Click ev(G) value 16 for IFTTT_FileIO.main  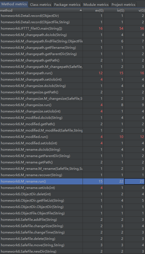(101, 29)
